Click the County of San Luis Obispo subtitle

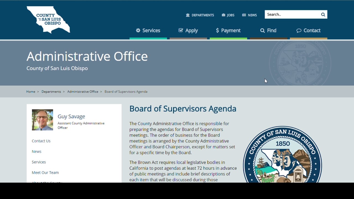tap(57, 68)
